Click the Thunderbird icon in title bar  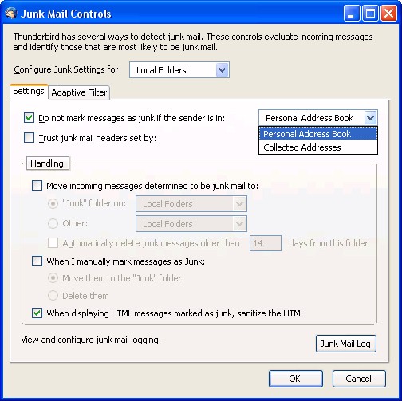pyautogui.click(x=11, y=14)
